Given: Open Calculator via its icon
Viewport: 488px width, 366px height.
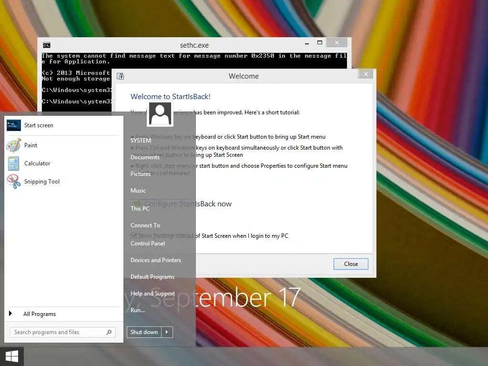Looking at the screenshot, I should click(14, 163).
